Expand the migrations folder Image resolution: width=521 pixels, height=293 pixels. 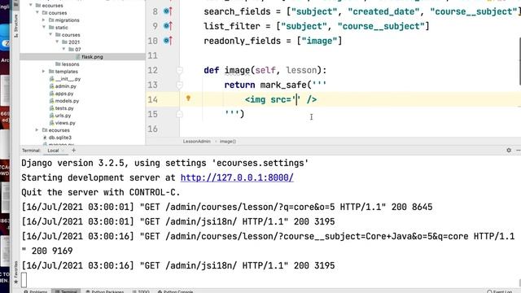point(43,20)
